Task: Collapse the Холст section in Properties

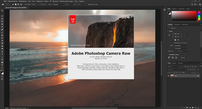Action: pyautogui.click(x=169, y=31)
